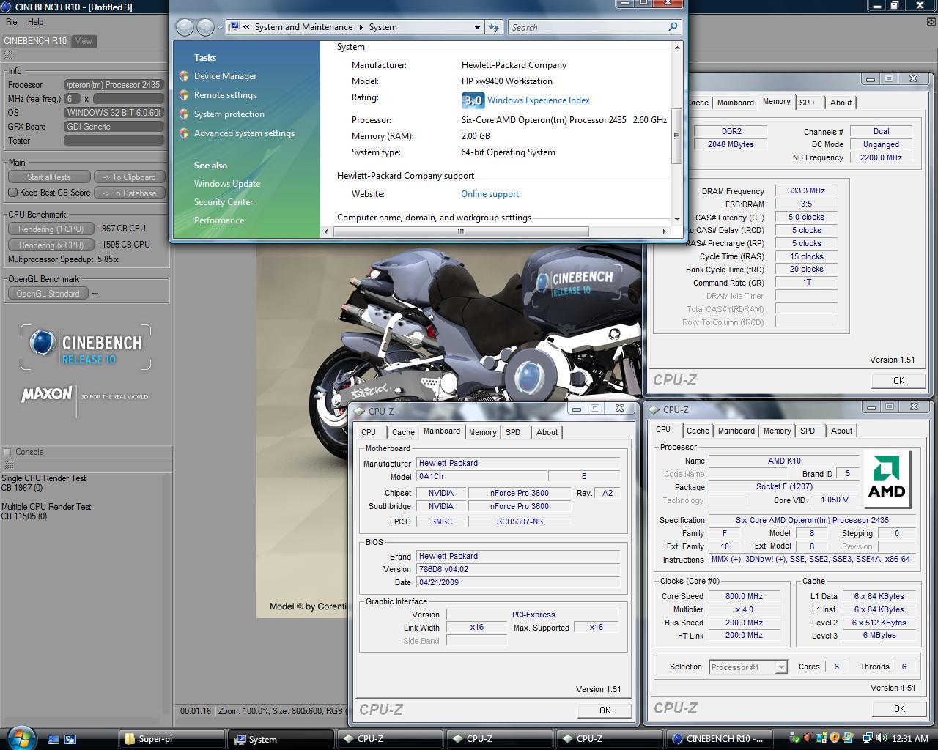Switch to SPD tab in top CPU-Z Memory window
This screenshot has height=750, width=938.
tap(807, 103)
